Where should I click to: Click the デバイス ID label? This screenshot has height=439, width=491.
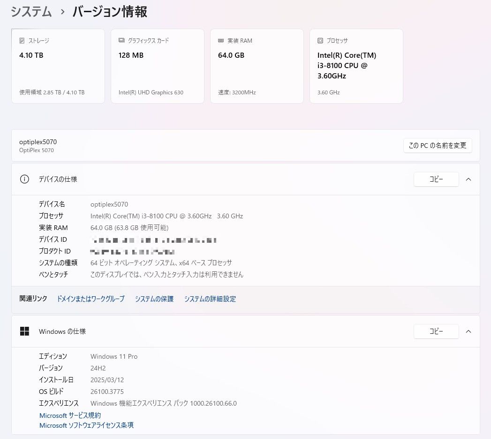coord(53,239)
